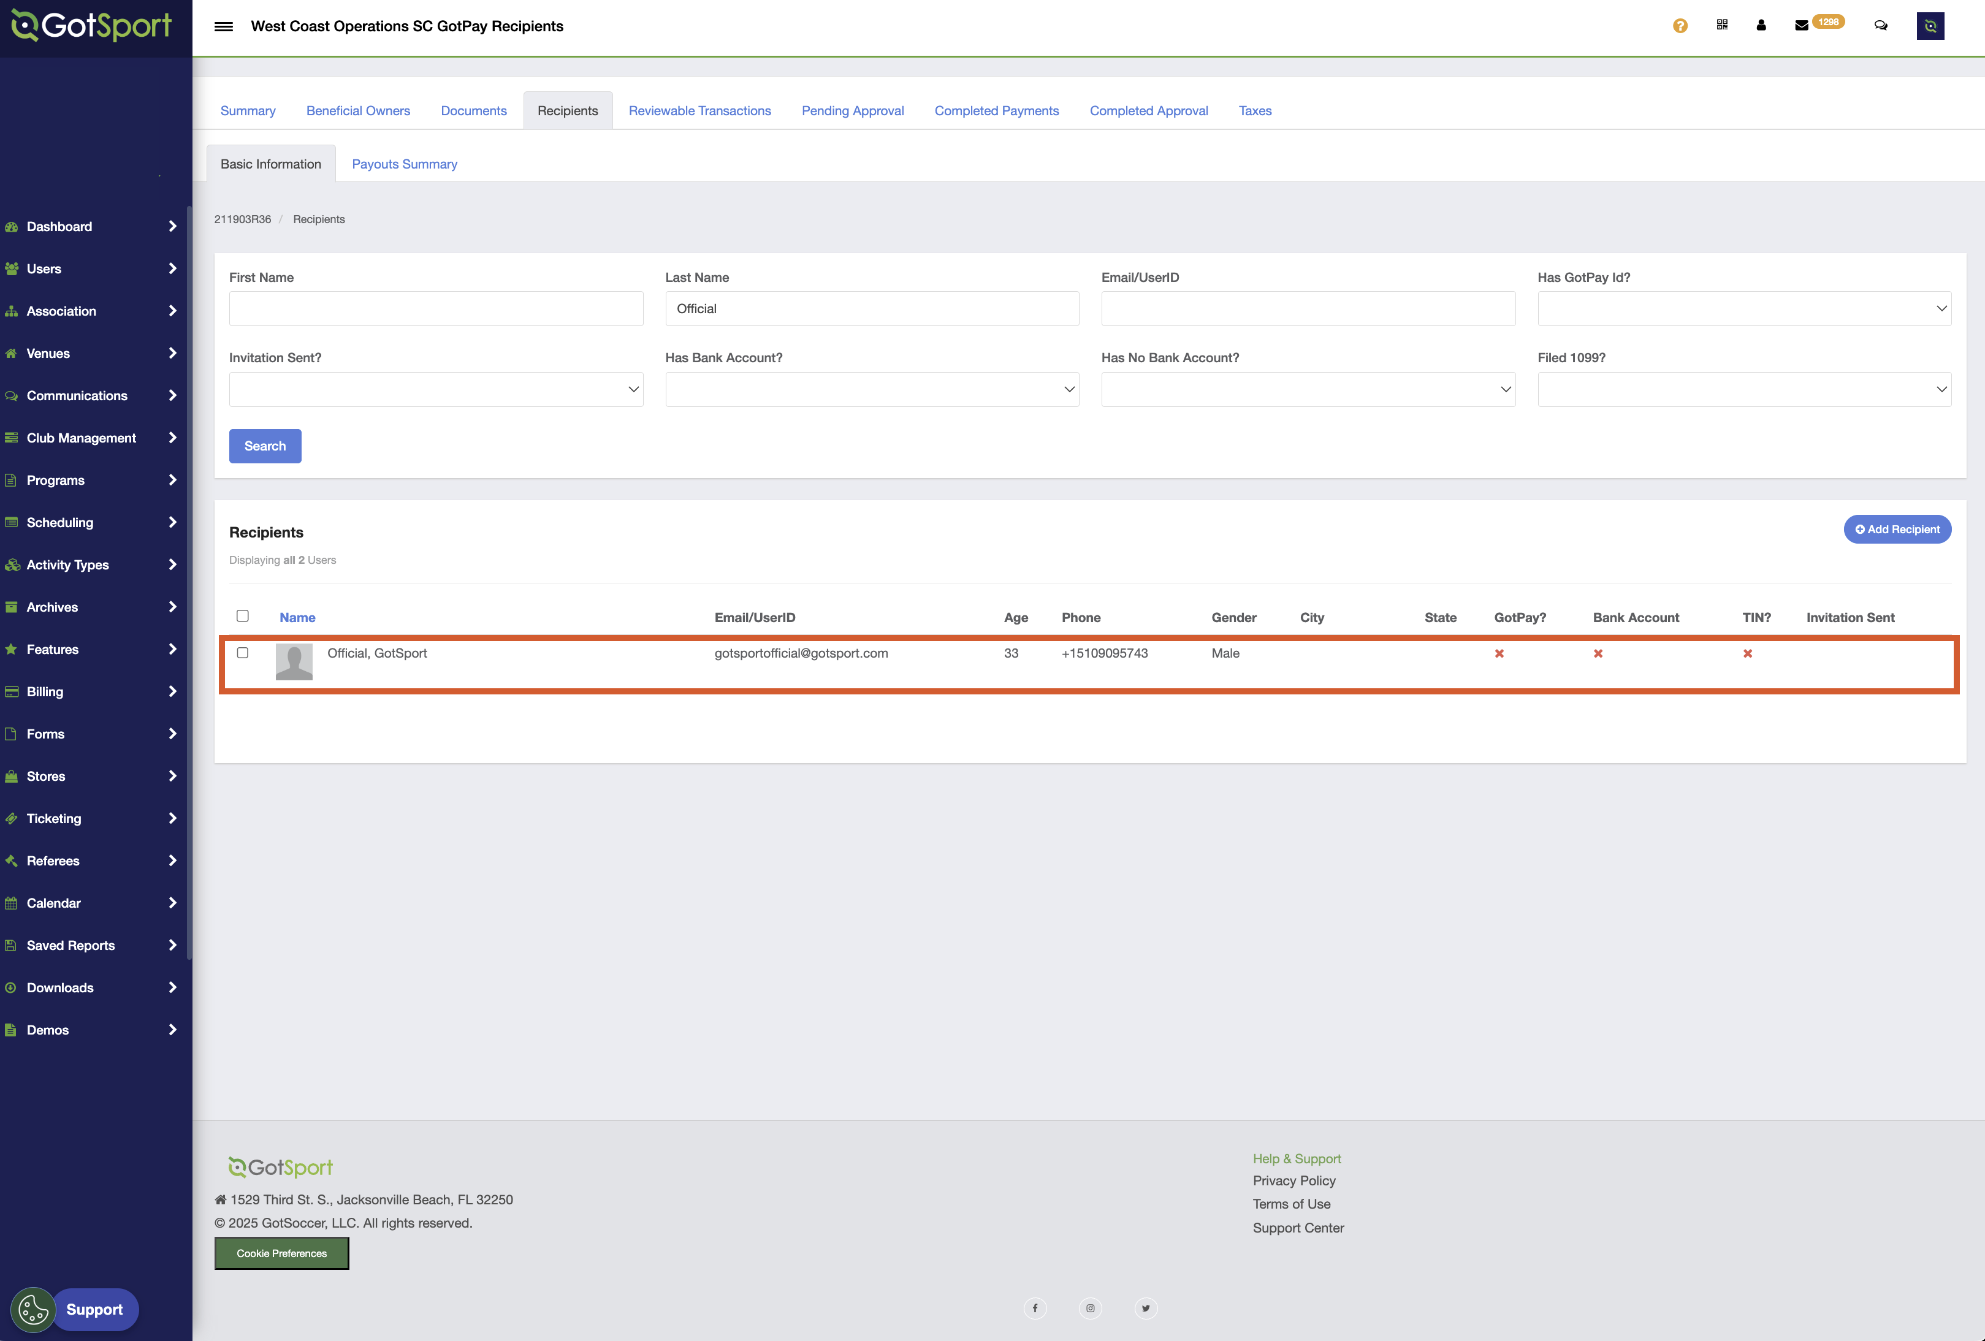1985x1341 pixels.
Task: Click the gotsportofficial@gotsport.com email cell
Action: (x=801, y=653)
